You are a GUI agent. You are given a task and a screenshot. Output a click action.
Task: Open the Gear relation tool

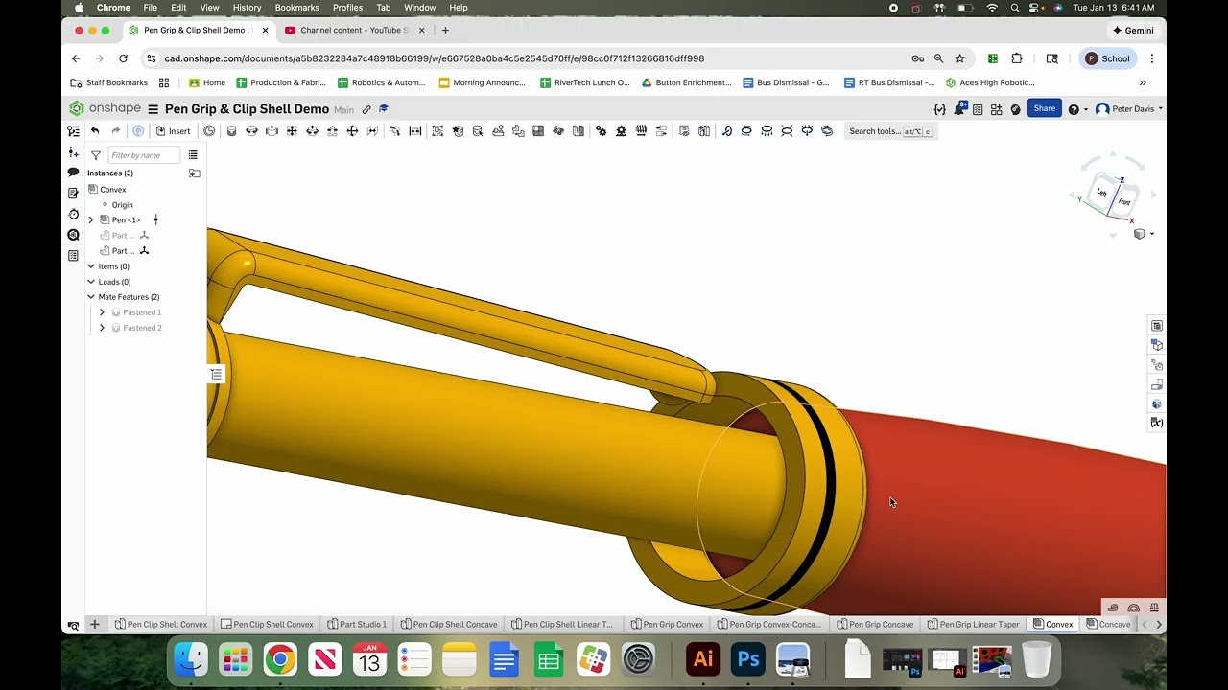pyautogui.click(x=601, y=131)
